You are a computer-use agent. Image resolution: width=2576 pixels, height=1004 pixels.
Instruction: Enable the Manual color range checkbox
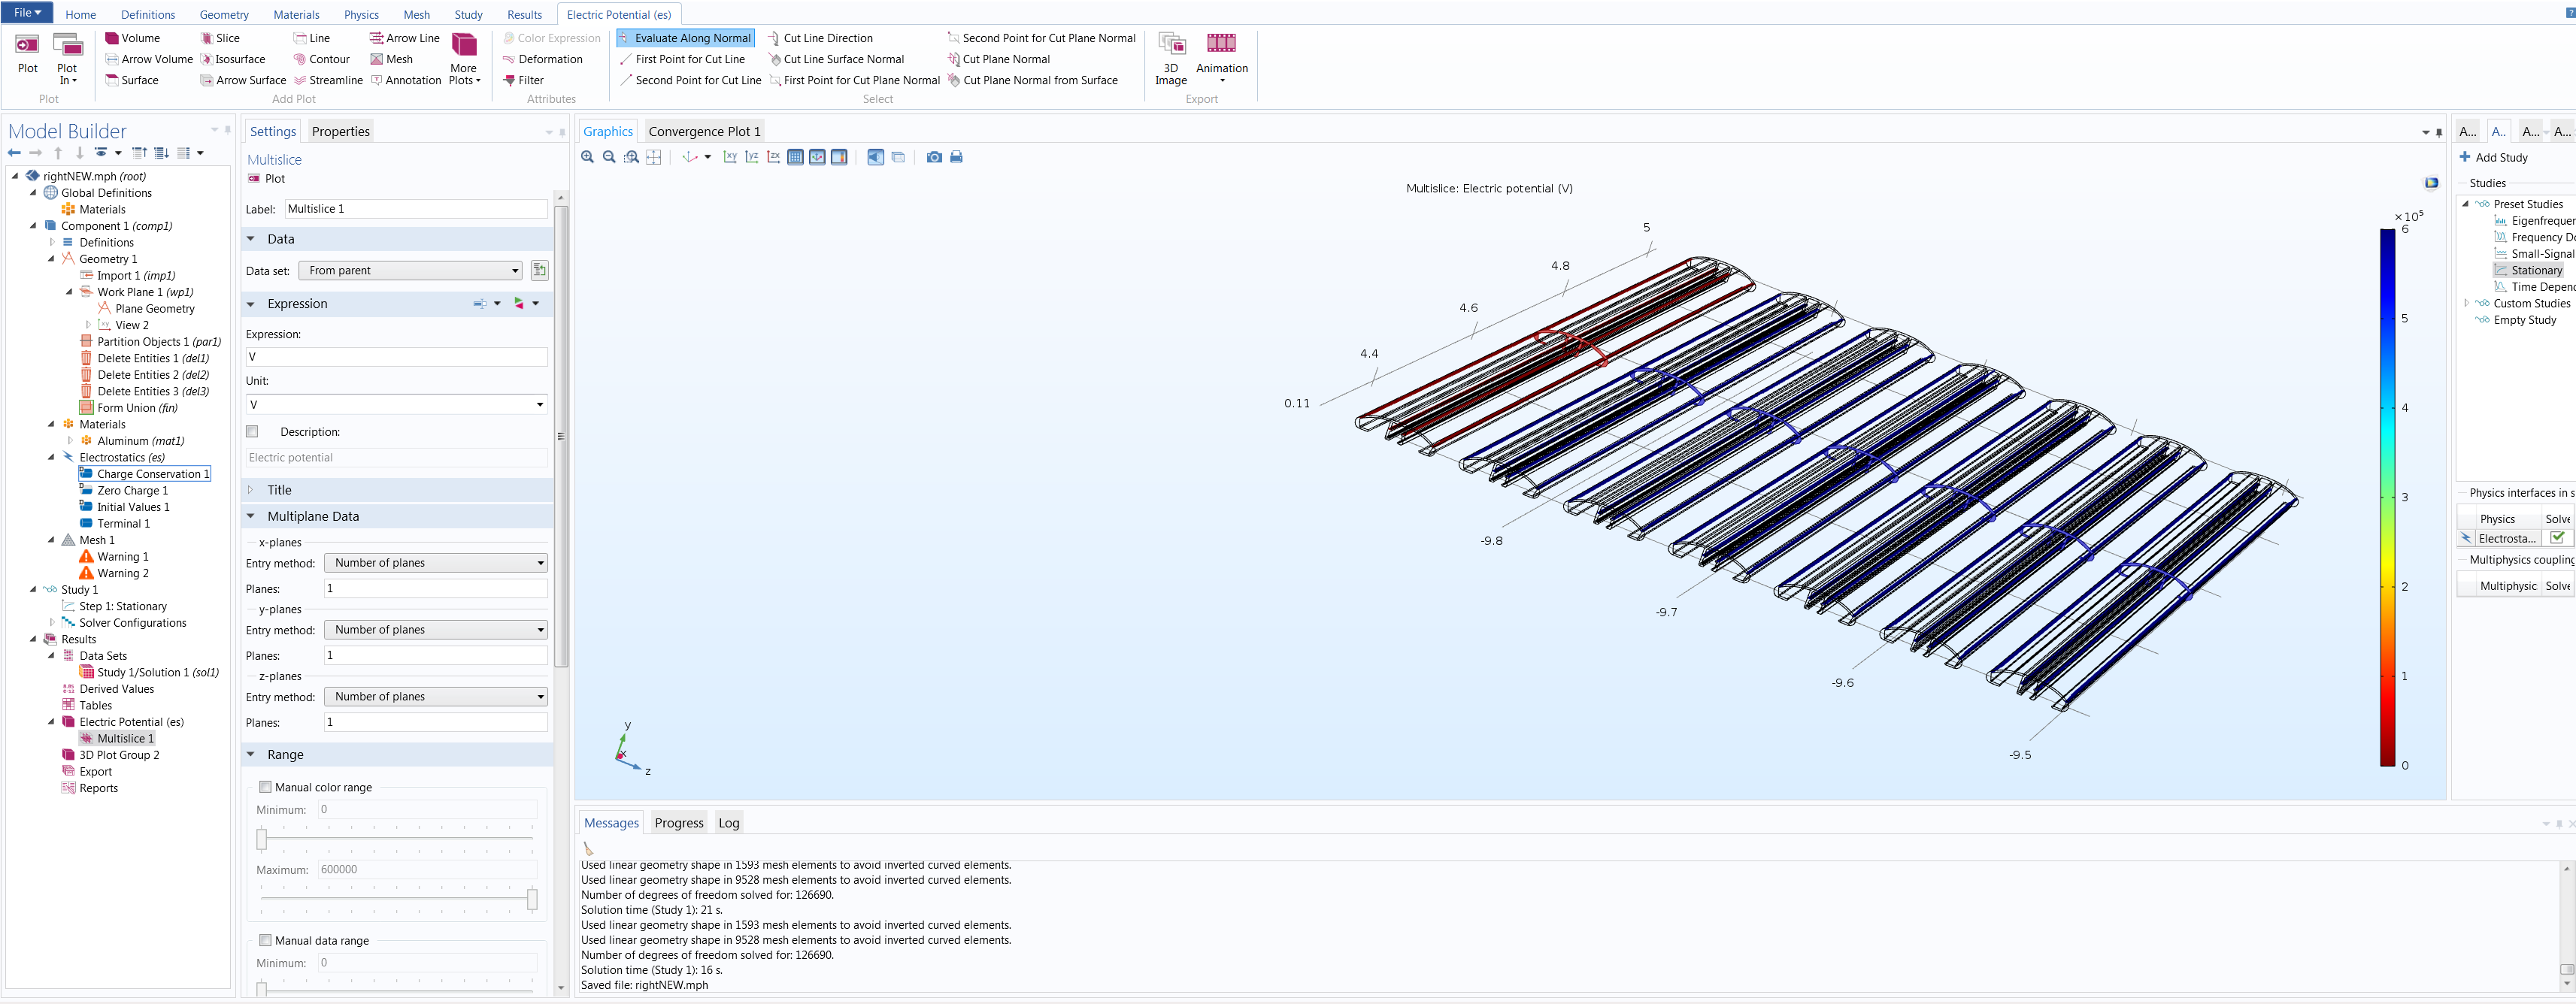tap(266, 788)
